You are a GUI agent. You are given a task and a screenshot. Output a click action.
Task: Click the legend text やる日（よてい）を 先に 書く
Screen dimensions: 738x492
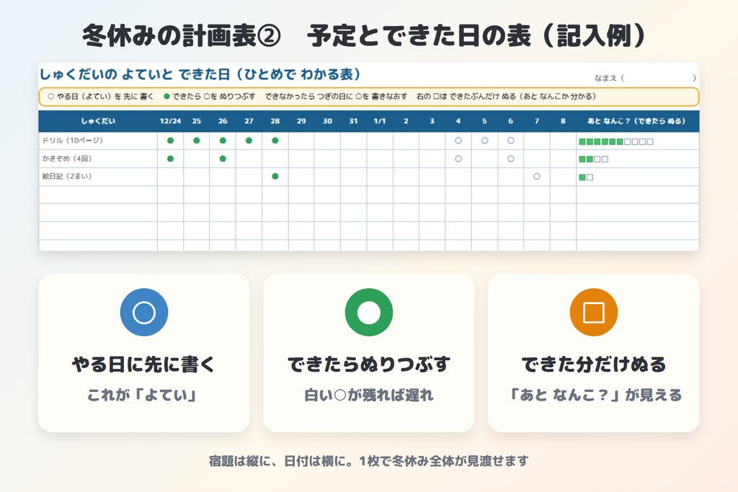point(105,97)
